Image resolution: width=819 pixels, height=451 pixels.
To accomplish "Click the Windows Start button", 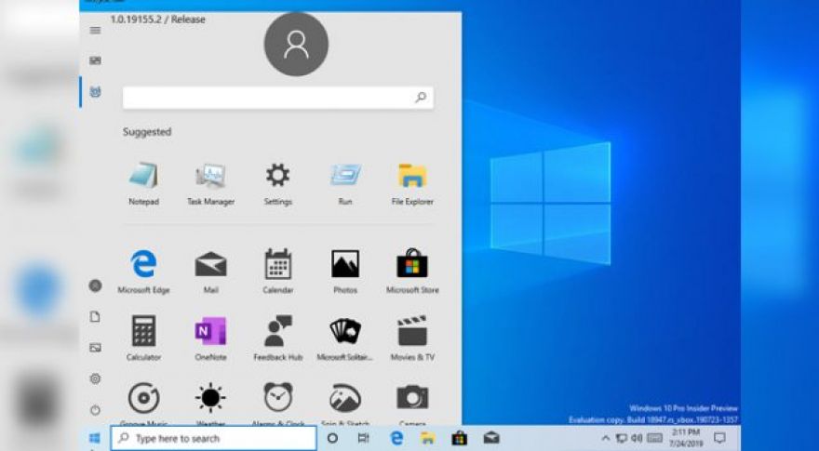I will click(x=95, y=438).
